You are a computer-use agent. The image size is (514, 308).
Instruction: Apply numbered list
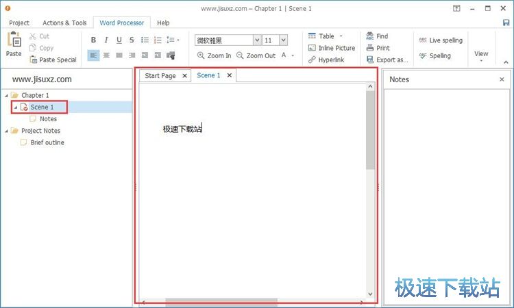158,40
